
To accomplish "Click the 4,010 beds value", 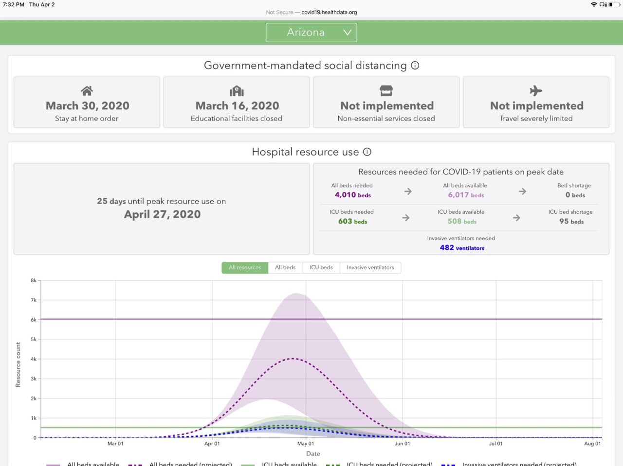I will pyautogui.click(x=353, y=195).
